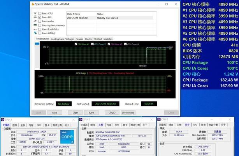Open 主板 tab in left CPU-Z window

click(23, 125)
